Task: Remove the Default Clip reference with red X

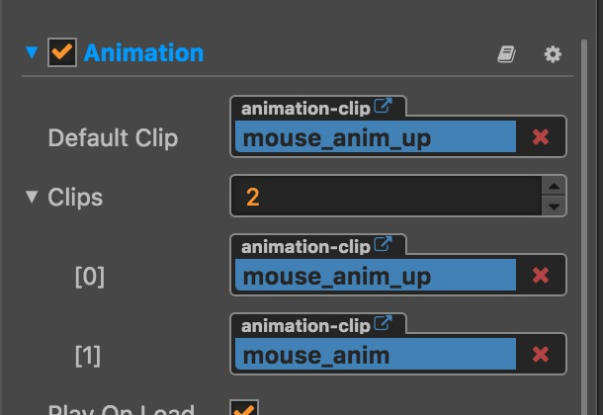Action: pyautogui.click(x=541, y=137)
